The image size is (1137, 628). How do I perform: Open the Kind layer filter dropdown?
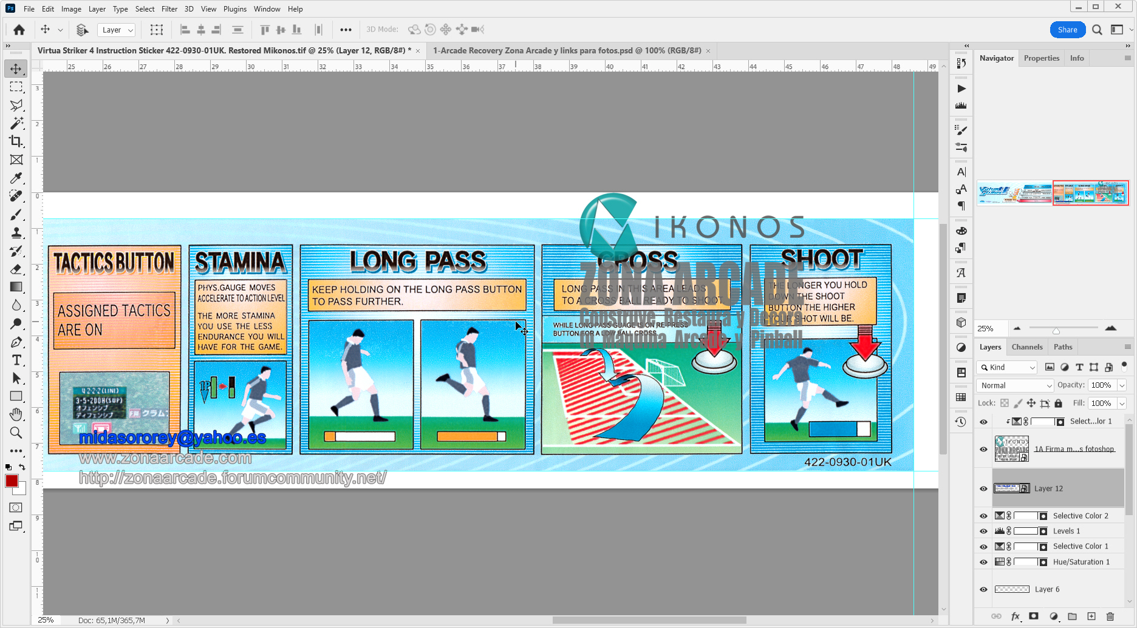[x=1006, y=367]
